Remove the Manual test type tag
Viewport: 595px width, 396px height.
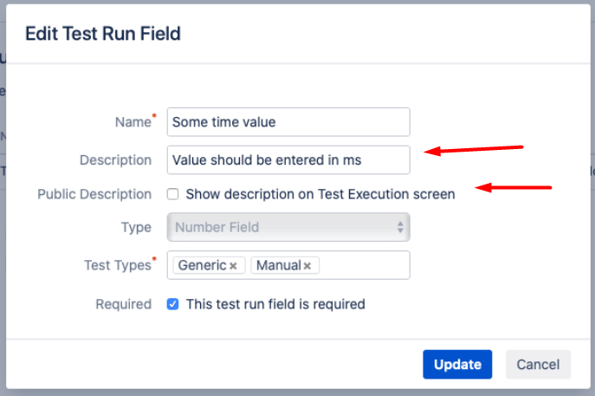pos(307,266)
